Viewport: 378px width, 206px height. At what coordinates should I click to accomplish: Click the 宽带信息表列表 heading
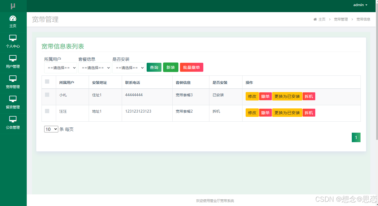[x=63, y=46]
